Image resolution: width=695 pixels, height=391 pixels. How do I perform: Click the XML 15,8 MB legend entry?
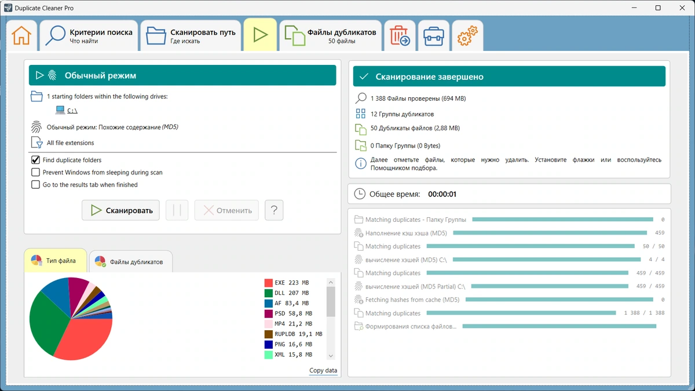(x=288, y=355)
